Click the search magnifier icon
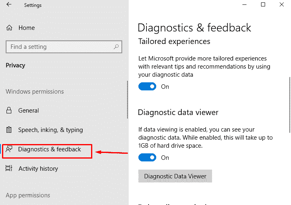Image resolution: width=291 pixels, height=205 pixels. point(116,47)
